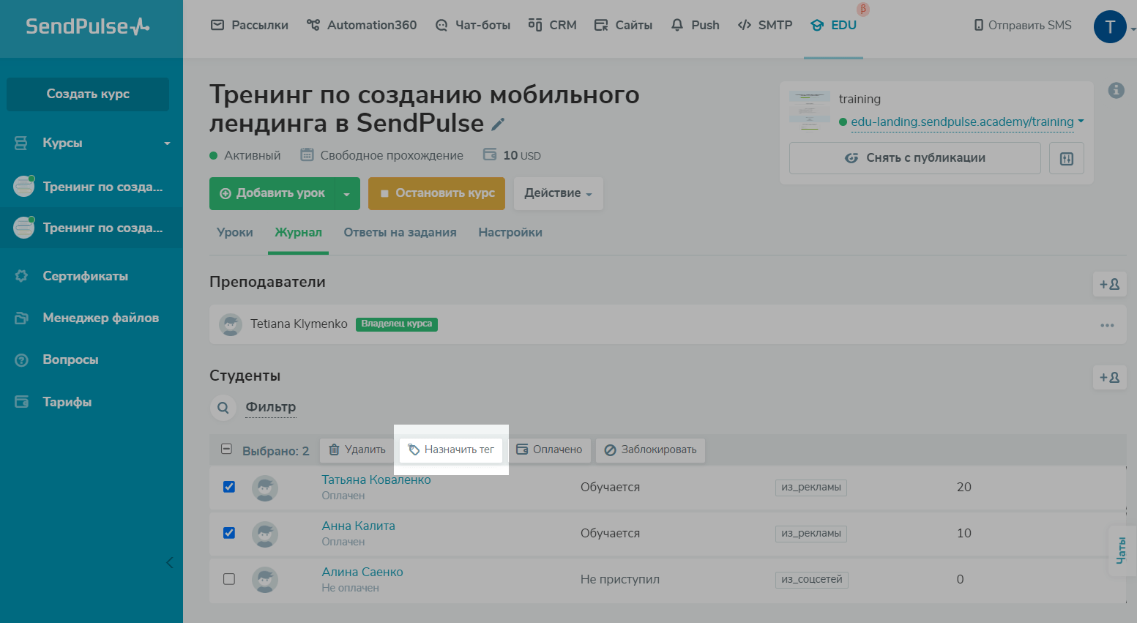1137x623 pixels.
Task: Expand the Действие dropdown
Action: (557, 193)
